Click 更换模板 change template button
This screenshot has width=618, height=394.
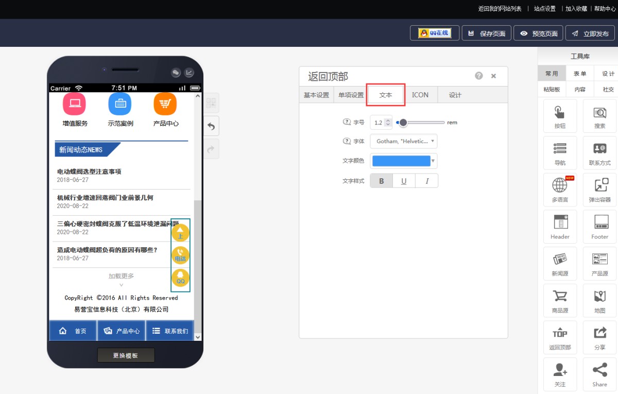(x=126, y=355)
